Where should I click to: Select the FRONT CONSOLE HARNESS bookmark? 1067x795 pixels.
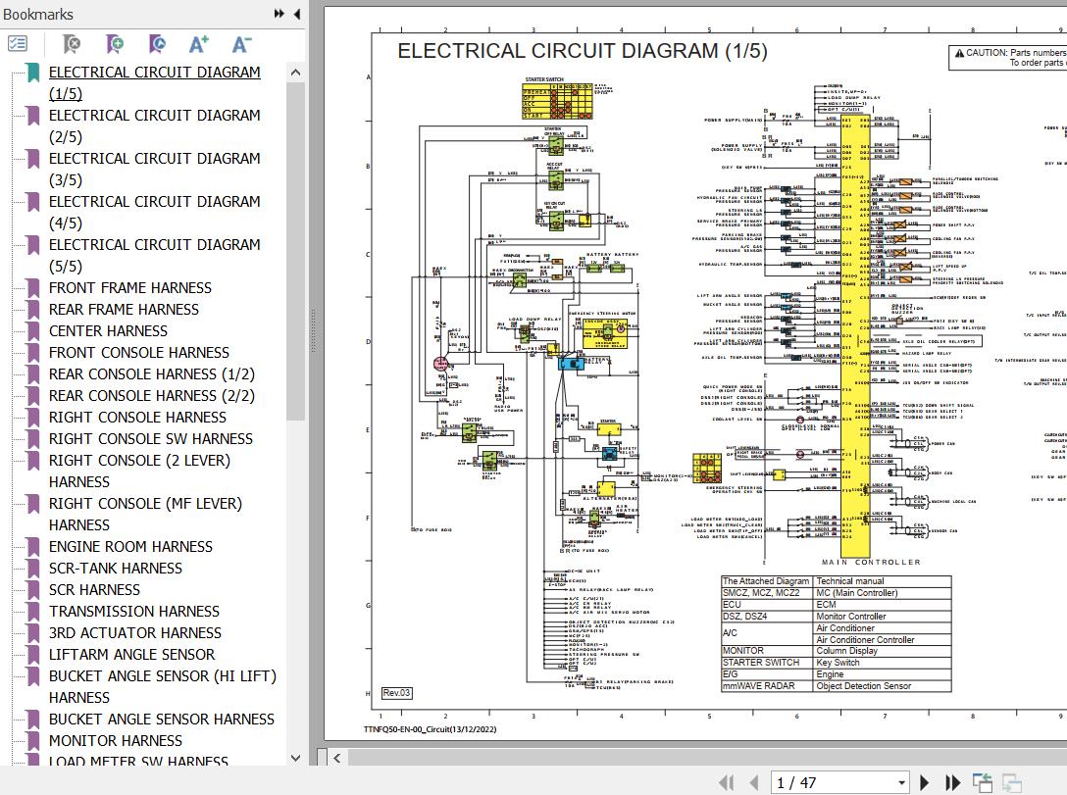tap(139, 353)
